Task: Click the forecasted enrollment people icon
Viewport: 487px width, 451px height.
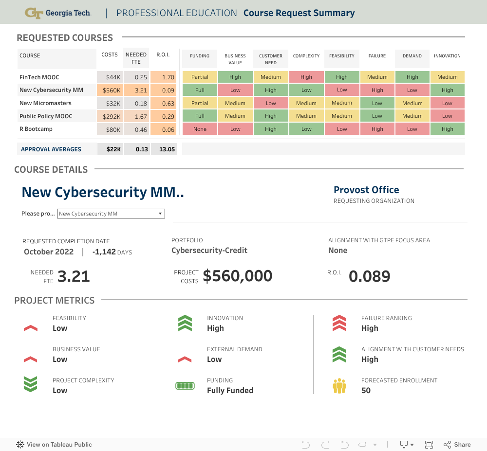Action: 339,386
